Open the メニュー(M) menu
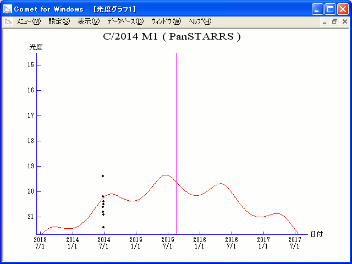This screenshot has height=264, width=352. (x=29, y=21)
